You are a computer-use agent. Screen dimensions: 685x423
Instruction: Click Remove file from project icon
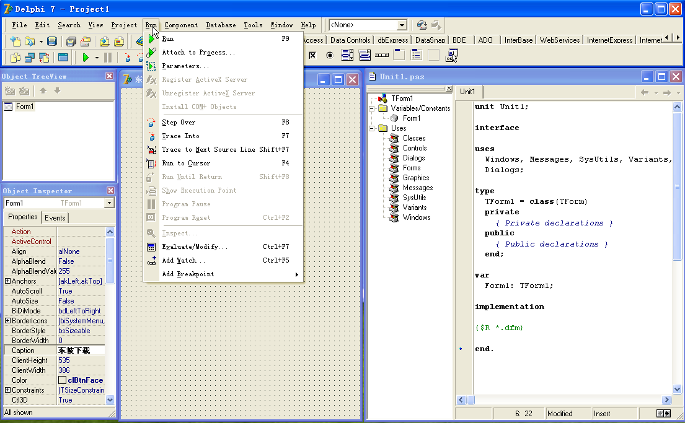(119, 41)
